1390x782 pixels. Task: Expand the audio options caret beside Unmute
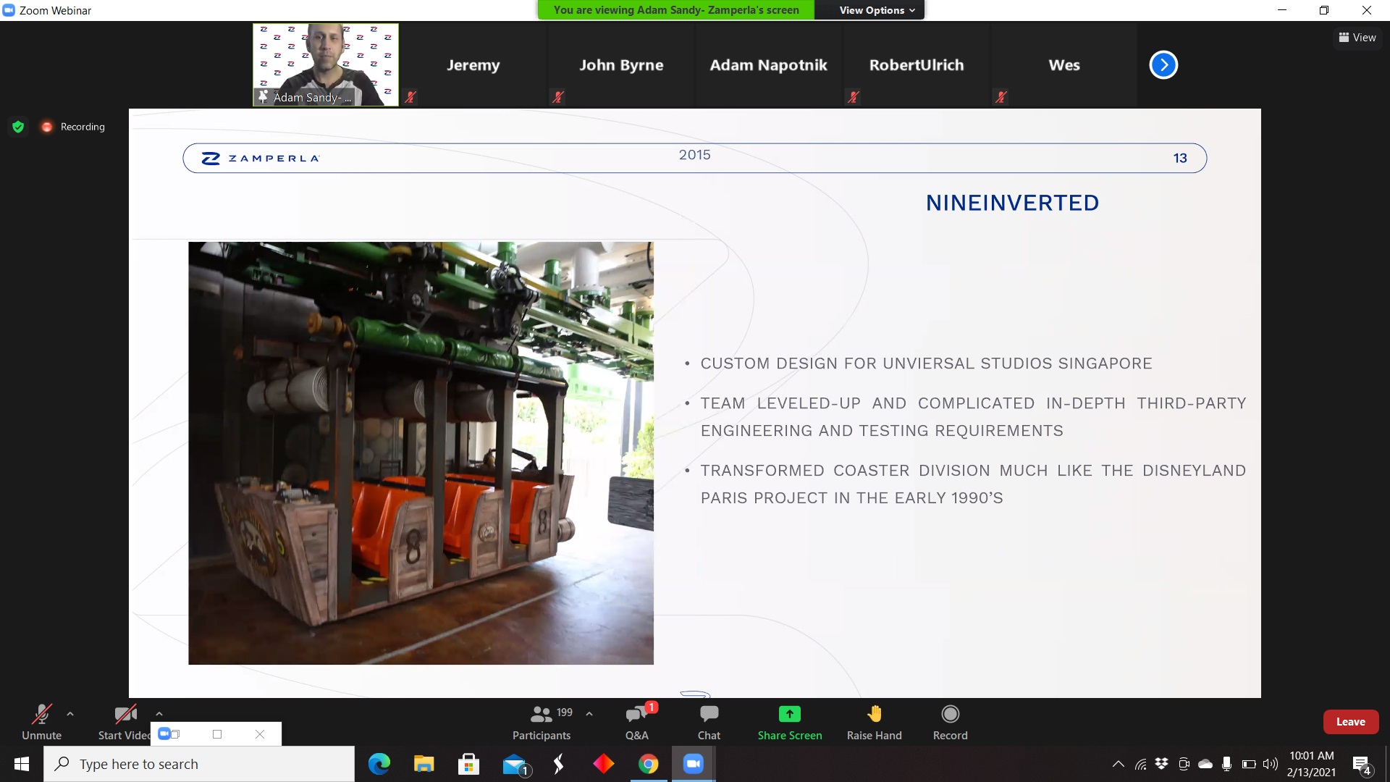point(70,714)
